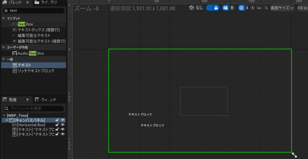The width and height of the screenshot is (308, 159).
Task: Favorite the Text Box with star icon
Action: pos(10,24)
